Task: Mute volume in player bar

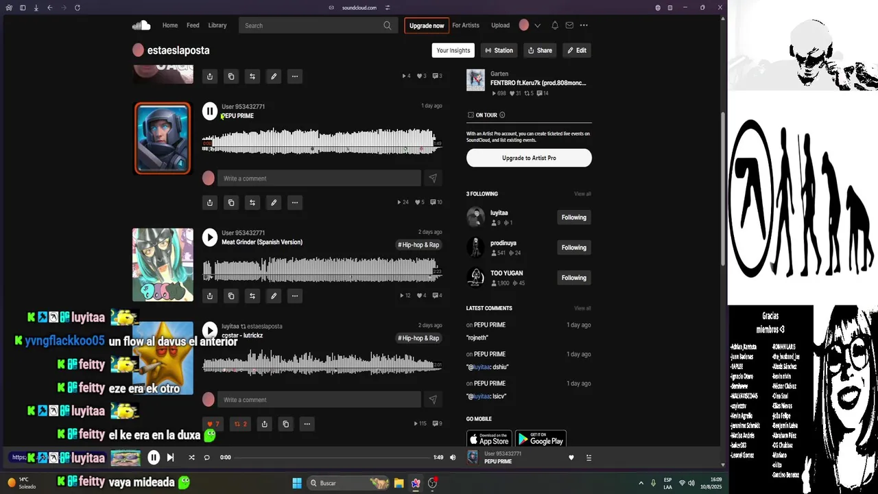Action: [x=453, y=458]
